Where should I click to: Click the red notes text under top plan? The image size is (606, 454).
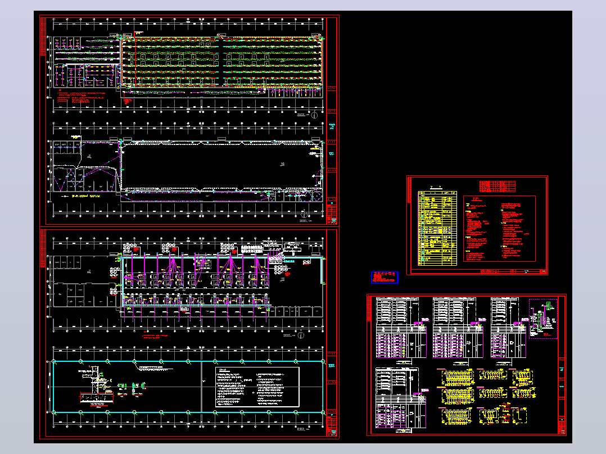81,96
